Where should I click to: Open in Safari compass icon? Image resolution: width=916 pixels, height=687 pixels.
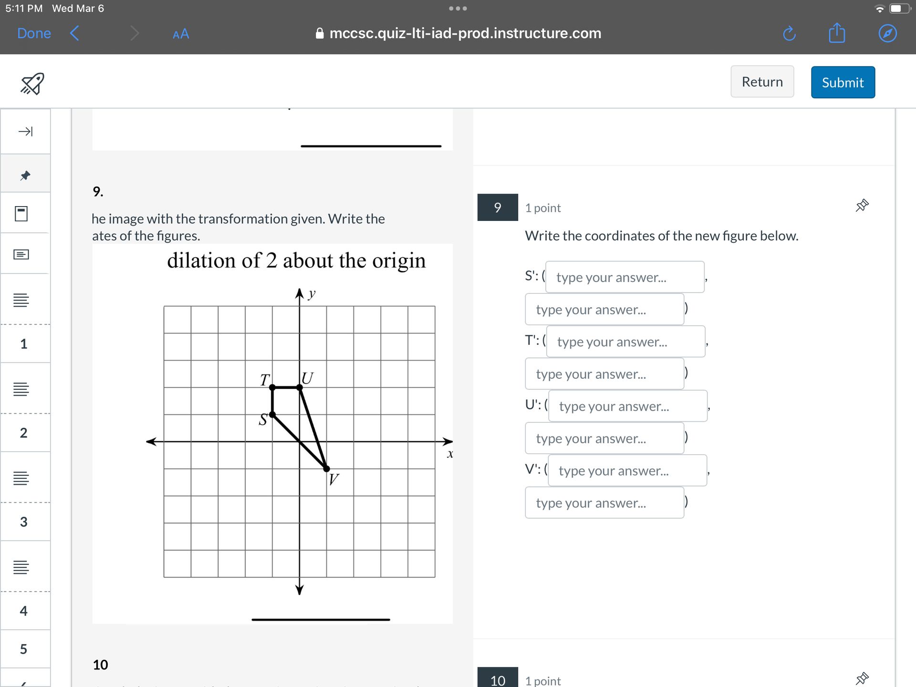pos(887,33)
